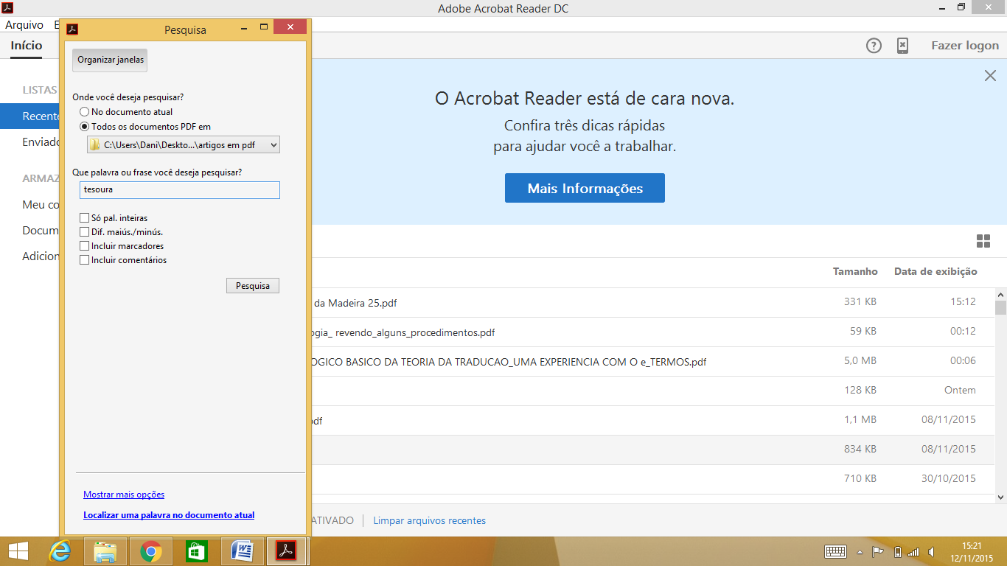The image size is (1007, 566).
Task: Sort by the Tamanho column header
Action: 855,271
